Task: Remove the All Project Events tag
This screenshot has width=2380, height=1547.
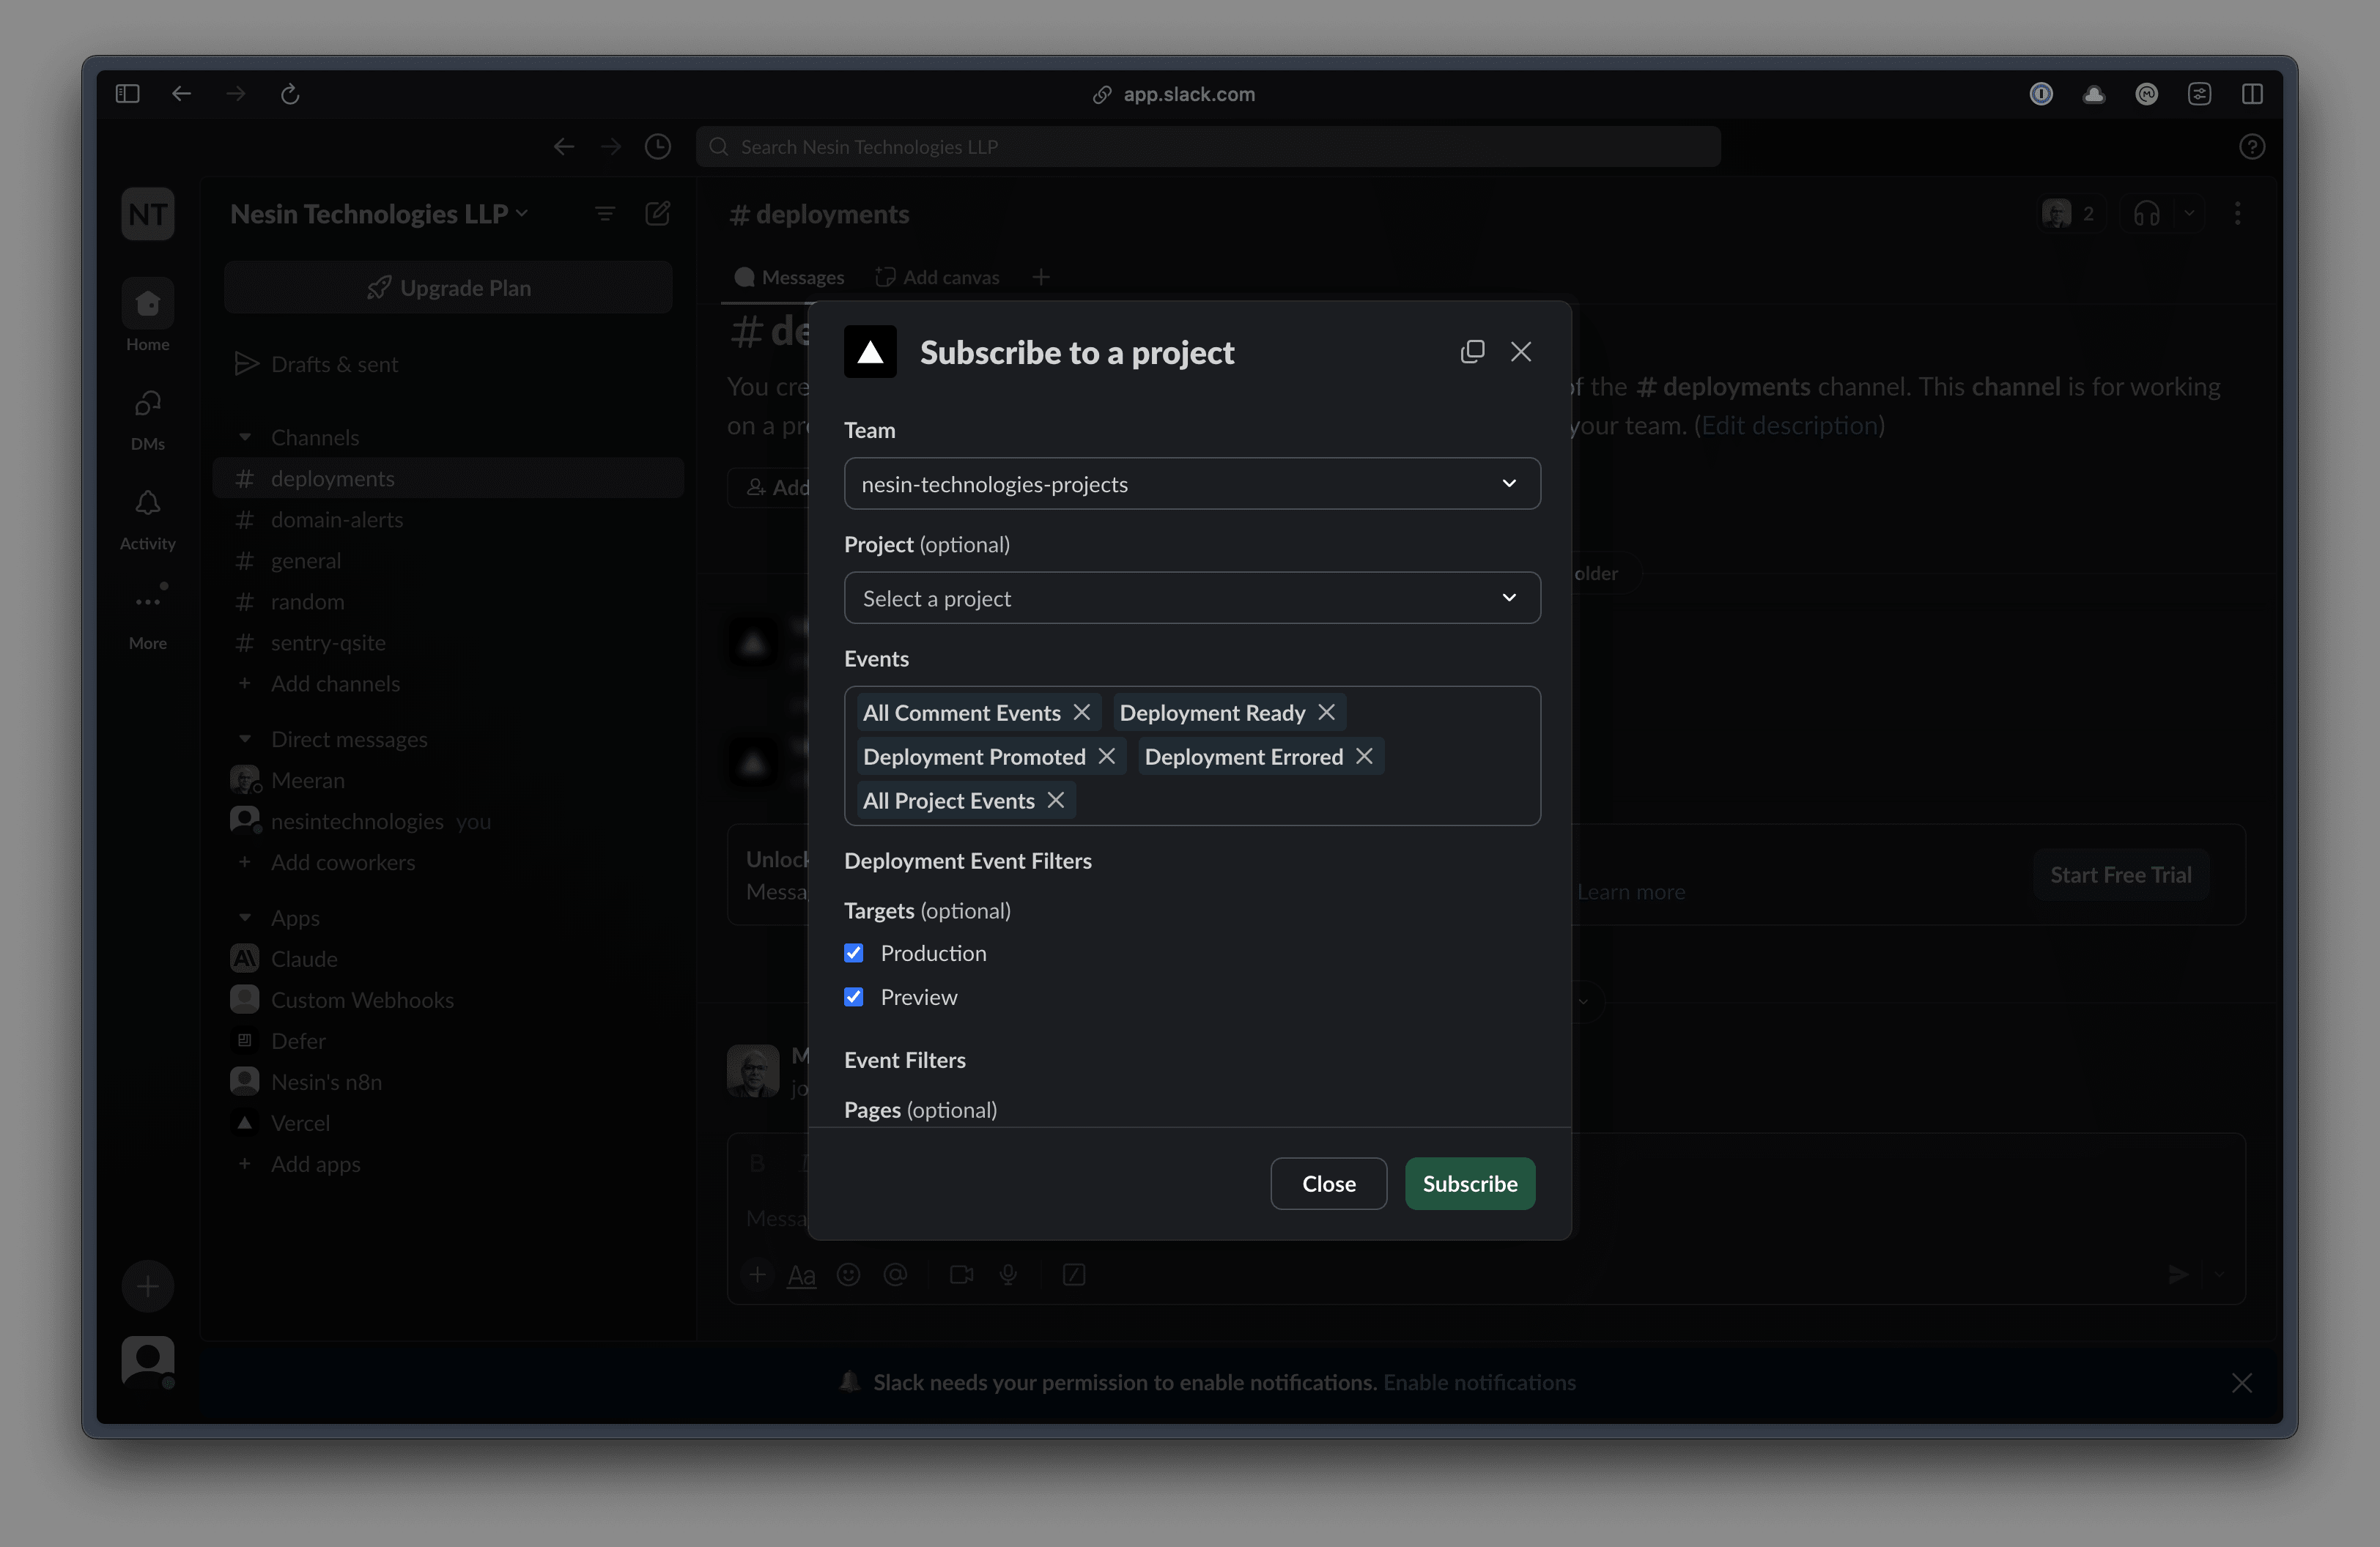Action: (1056, 801)
